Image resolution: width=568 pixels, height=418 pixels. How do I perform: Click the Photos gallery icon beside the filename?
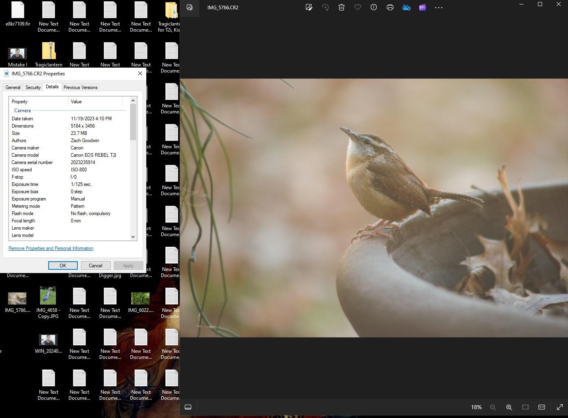(190, 7)
